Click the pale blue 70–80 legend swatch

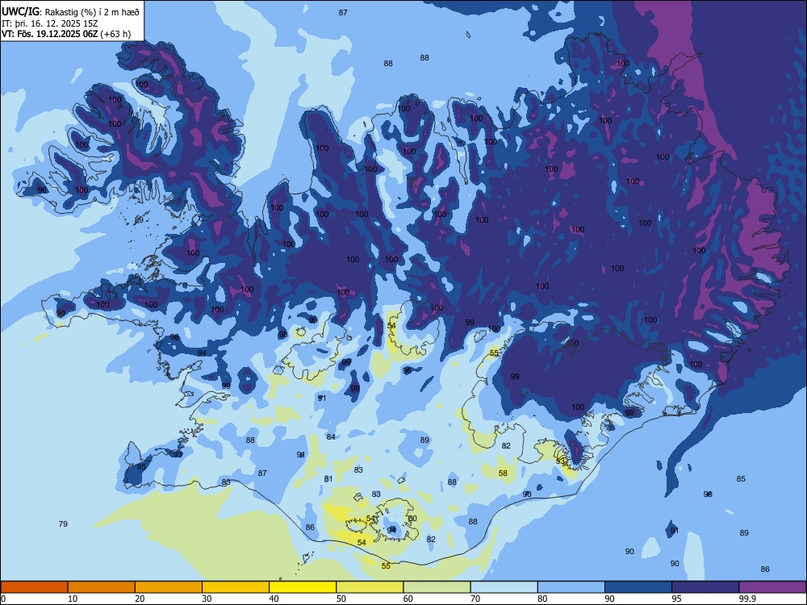(x=504, y=587)
